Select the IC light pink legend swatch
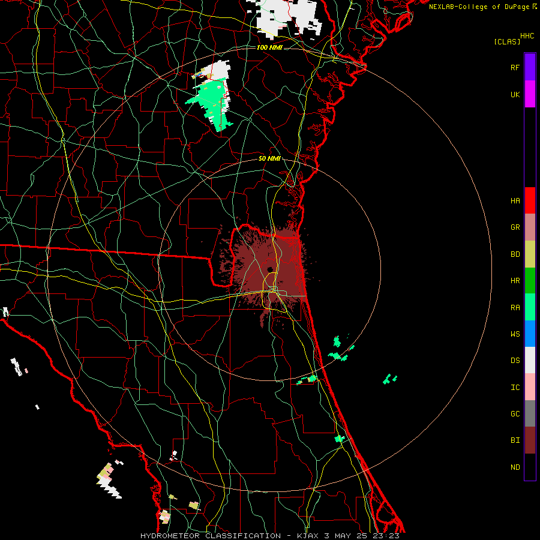Screen dimensions: 540x540 click(530, 387)
